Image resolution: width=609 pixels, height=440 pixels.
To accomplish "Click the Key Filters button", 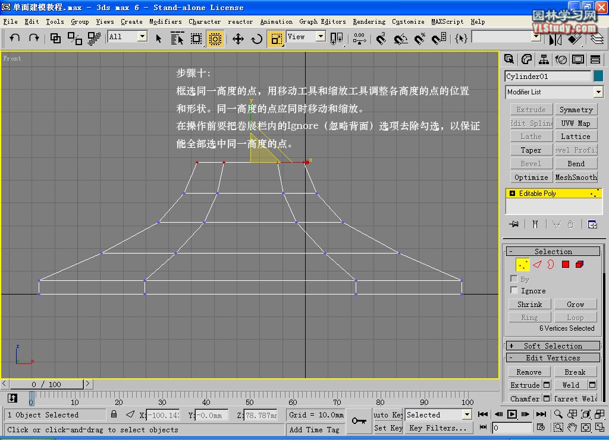I will tap(438, 428).
